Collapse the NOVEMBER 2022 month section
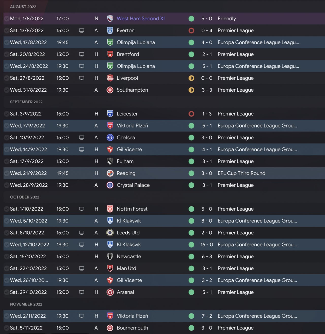Screen dimensions: 325x334 point(26,304)
